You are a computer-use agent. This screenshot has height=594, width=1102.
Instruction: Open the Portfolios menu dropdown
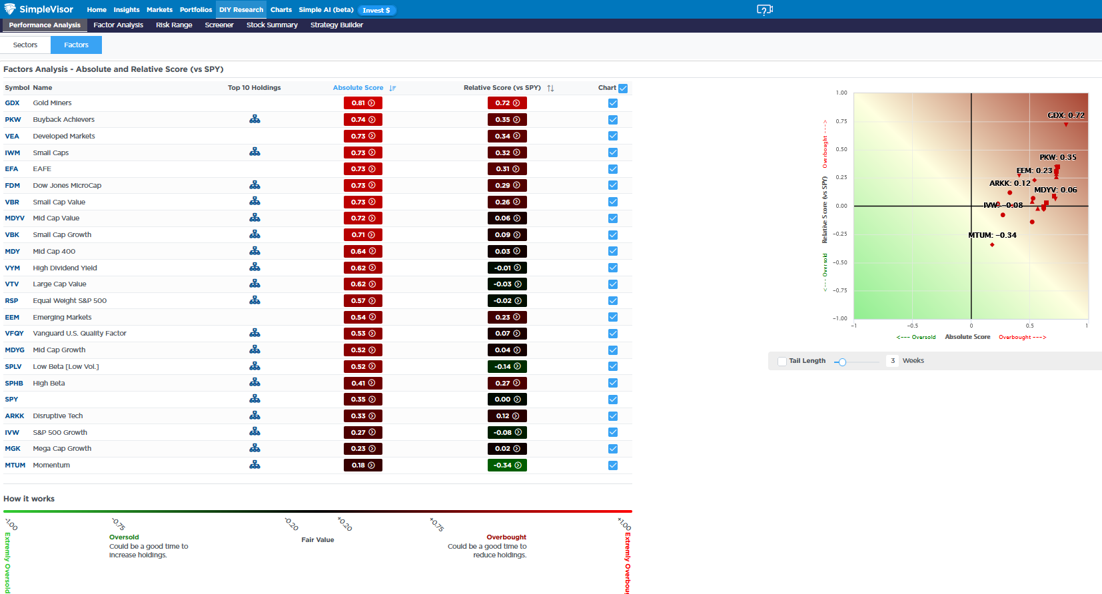[x=196, y=10]
